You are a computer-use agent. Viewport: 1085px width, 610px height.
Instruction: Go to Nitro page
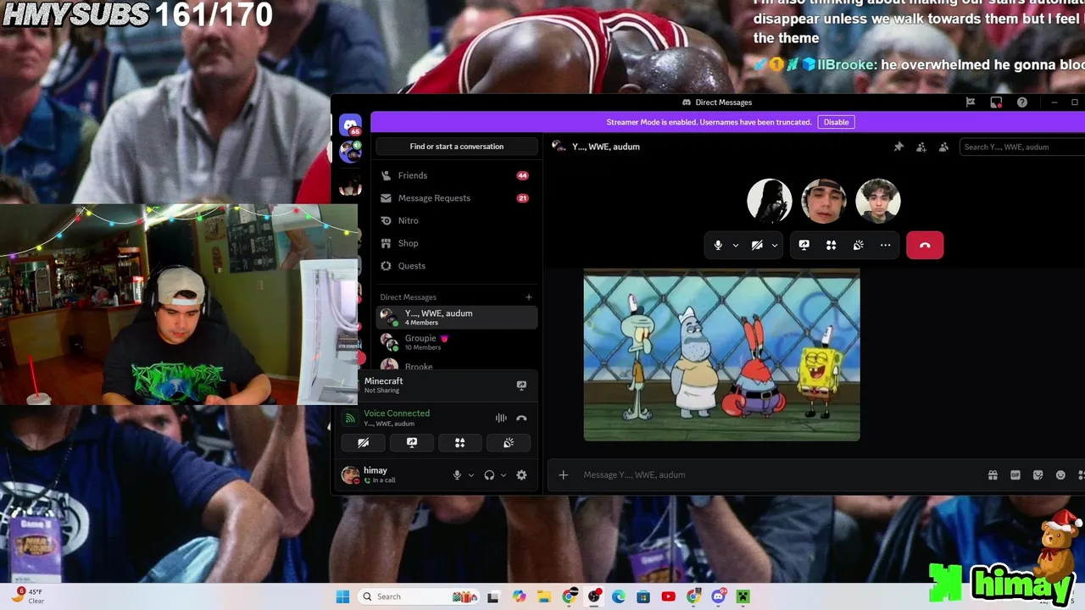click(457, 220)
